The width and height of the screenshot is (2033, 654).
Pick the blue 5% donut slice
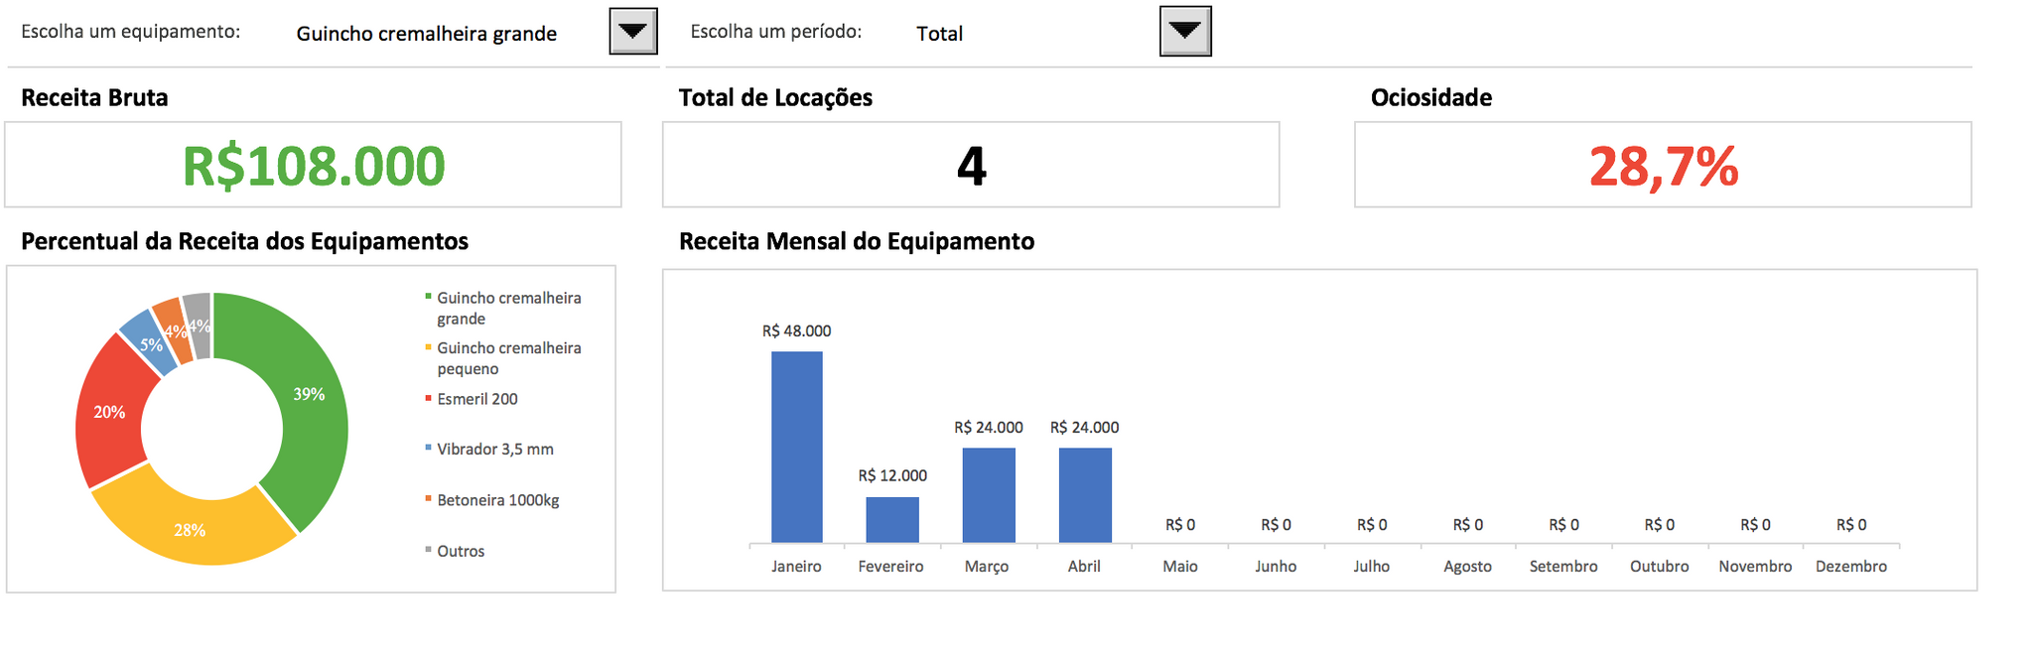coord(149,339)
